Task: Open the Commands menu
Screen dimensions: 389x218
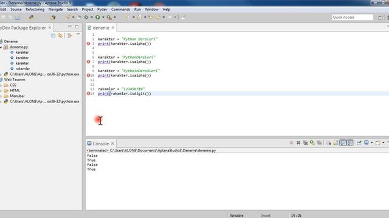Action: [x=121, y=10]
